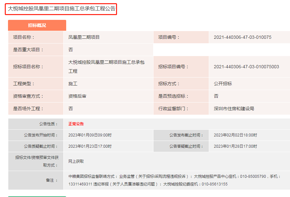Select the deadline 2023年02月02日18:00时
This screenshot has height=197, width=290.
[235, 135]
